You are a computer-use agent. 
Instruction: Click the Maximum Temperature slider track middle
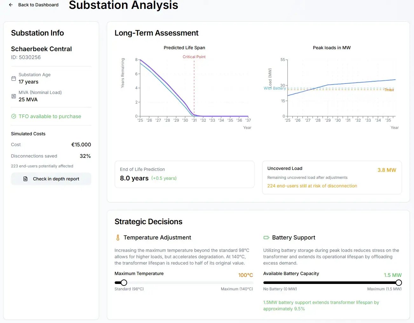pos(184,283)
